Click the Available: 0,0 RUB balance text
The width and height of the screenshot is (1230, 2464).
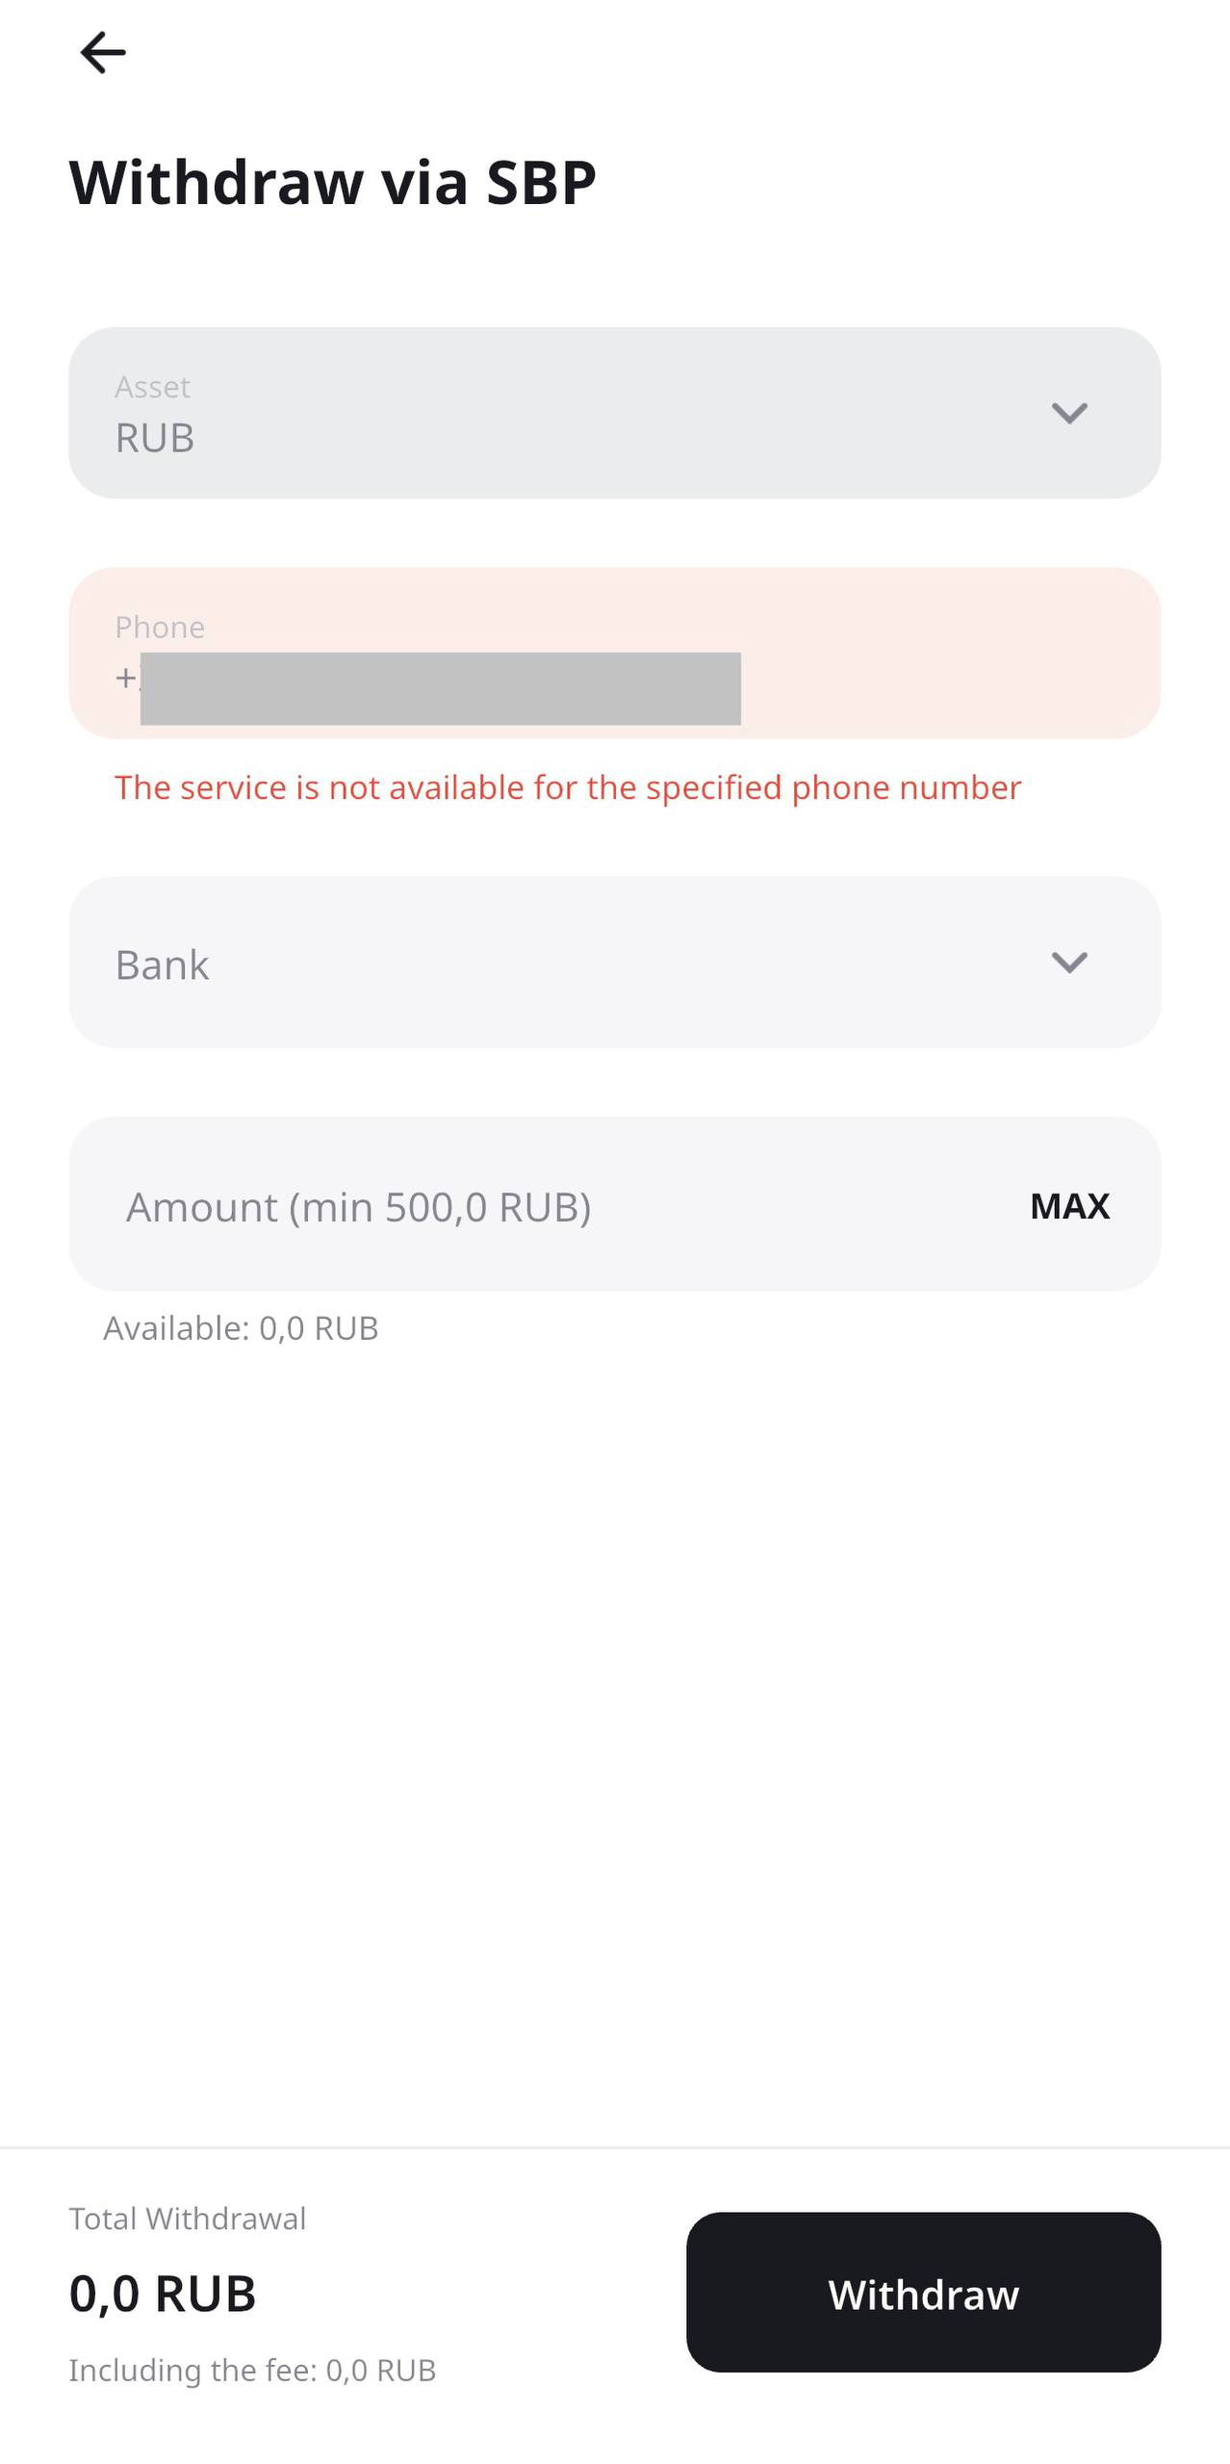click(241, 1328)
